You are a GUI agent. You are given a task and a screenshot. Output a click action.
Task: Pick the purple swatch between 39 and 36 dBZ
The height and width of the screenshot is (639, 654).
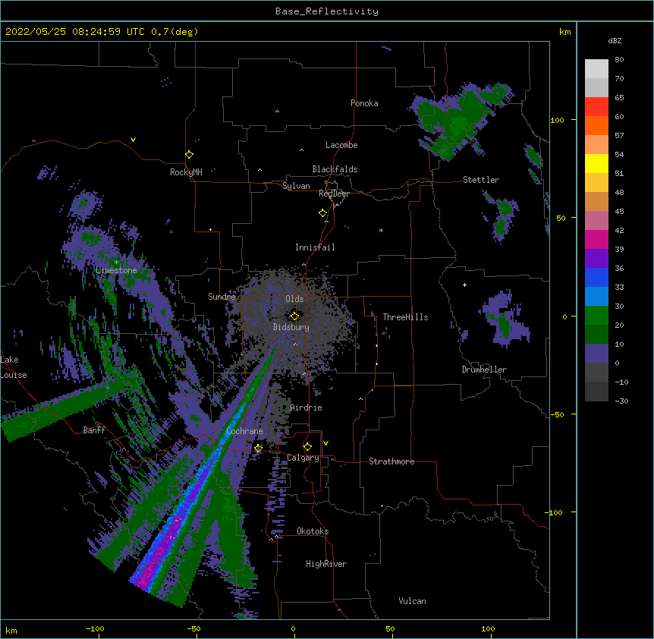point(596,258)
